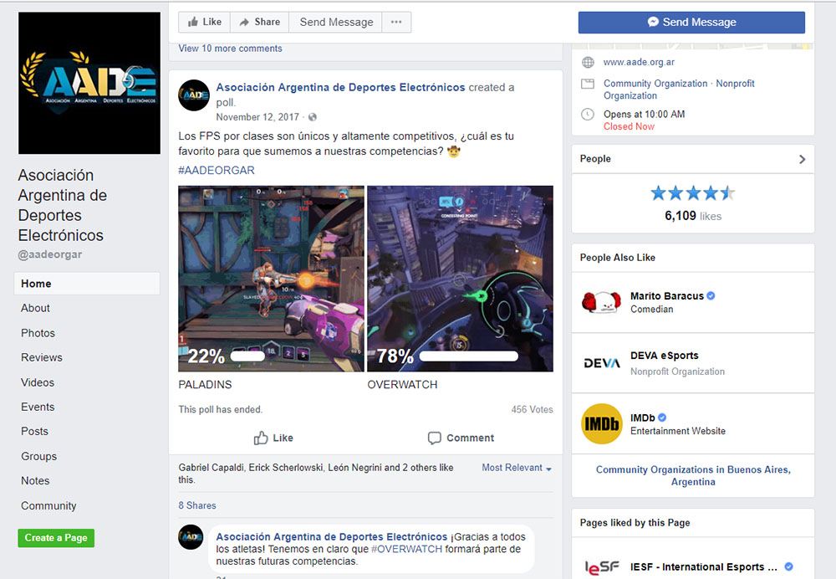
Task: Open the 8 Shares link
Action: click(197, 505)
